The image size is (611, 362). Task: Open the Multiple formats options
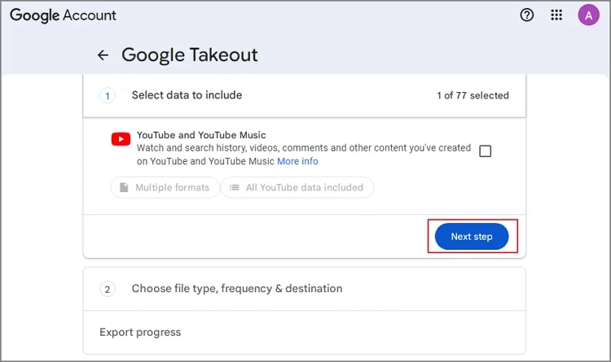click(164, 187)
